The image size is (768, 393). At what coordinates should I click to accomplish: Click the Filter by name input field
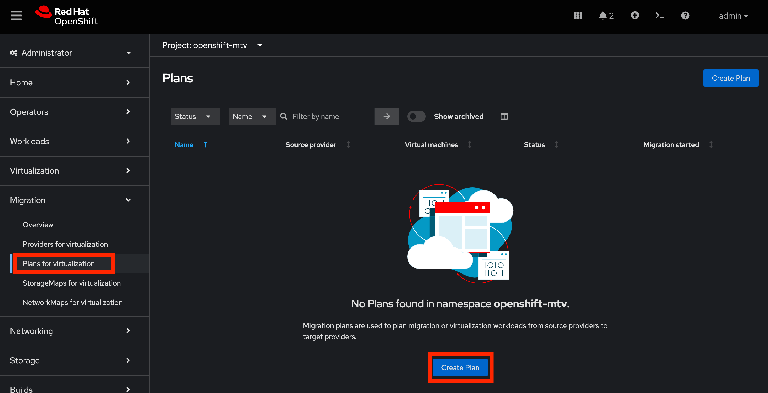[325, 116]
